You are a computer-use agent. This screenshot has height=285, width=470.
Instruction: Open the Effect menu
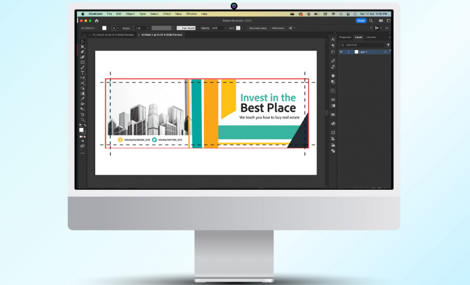(167, 13)
